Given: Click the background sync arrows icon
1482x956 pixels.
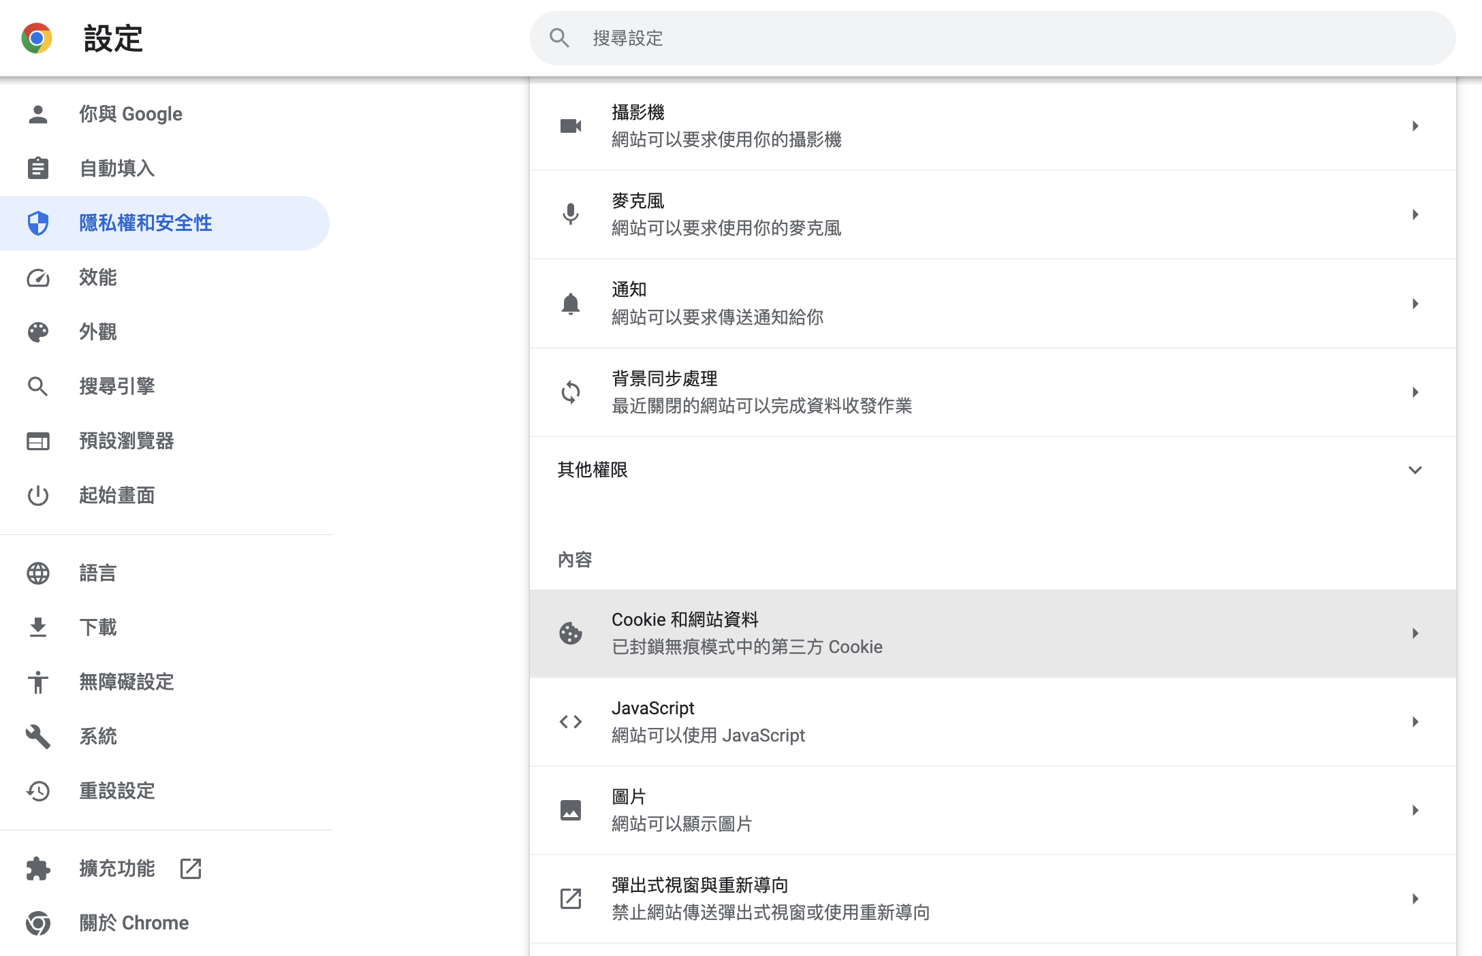Looking at the screenshot, I should [571, 392].
